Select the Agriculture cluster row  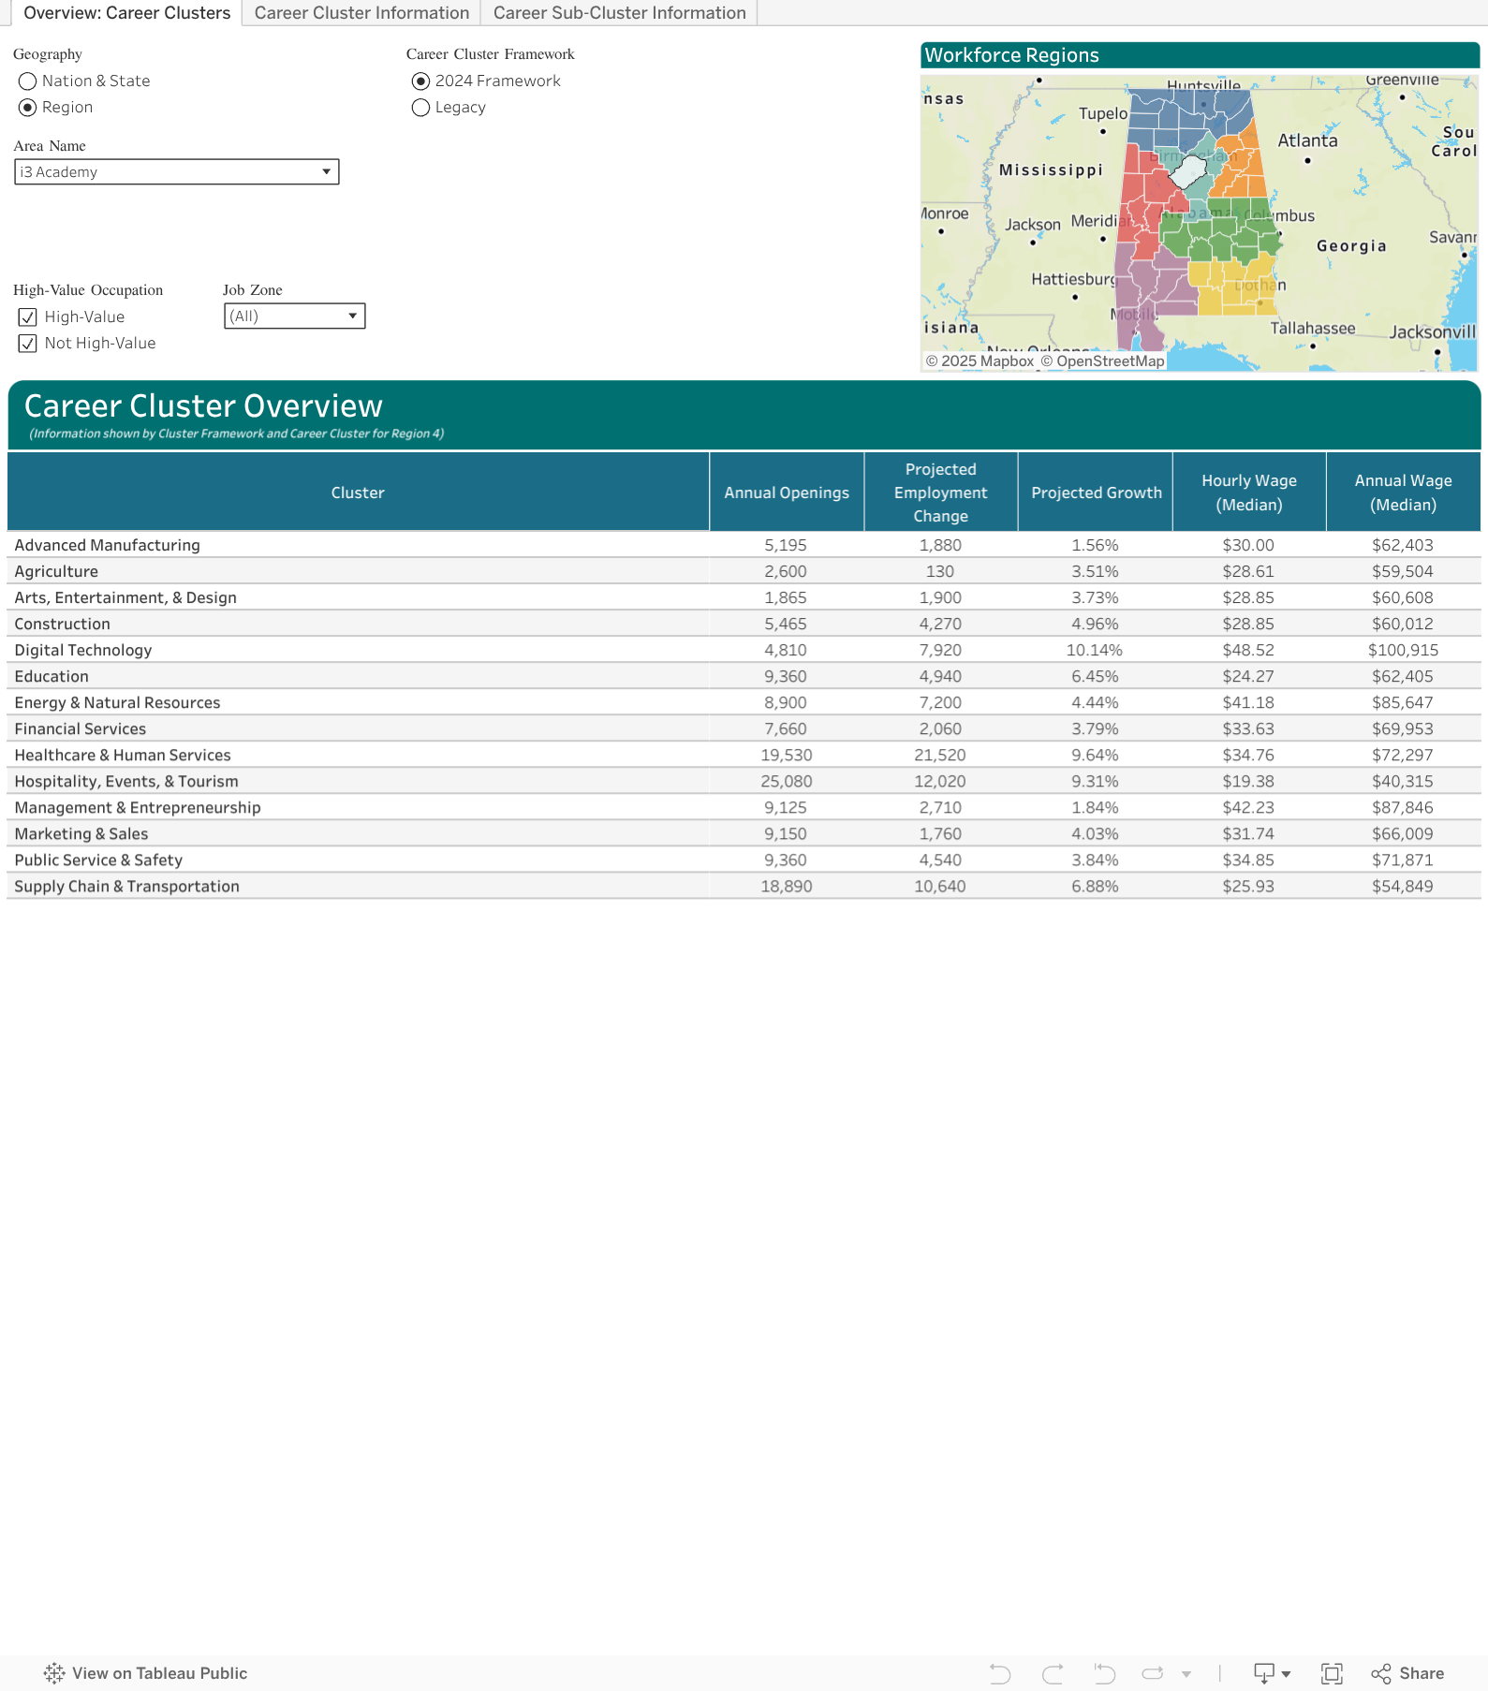[744, 571]
